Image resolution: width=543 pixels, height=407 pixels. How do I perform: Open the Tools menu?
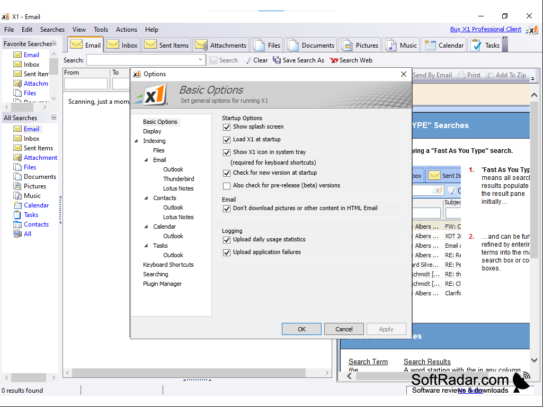coord(101,30)
